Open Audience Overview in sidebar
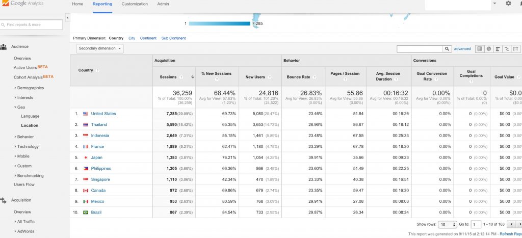The image size is (522, 238). (22, 59)
